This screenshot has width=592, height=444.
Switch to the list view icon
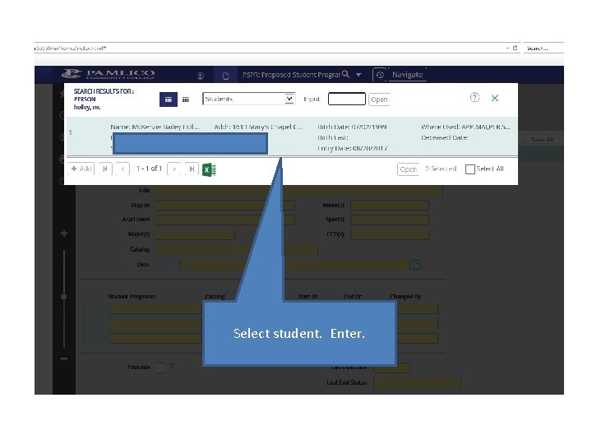pyautogui.click(x=169, y=99)
